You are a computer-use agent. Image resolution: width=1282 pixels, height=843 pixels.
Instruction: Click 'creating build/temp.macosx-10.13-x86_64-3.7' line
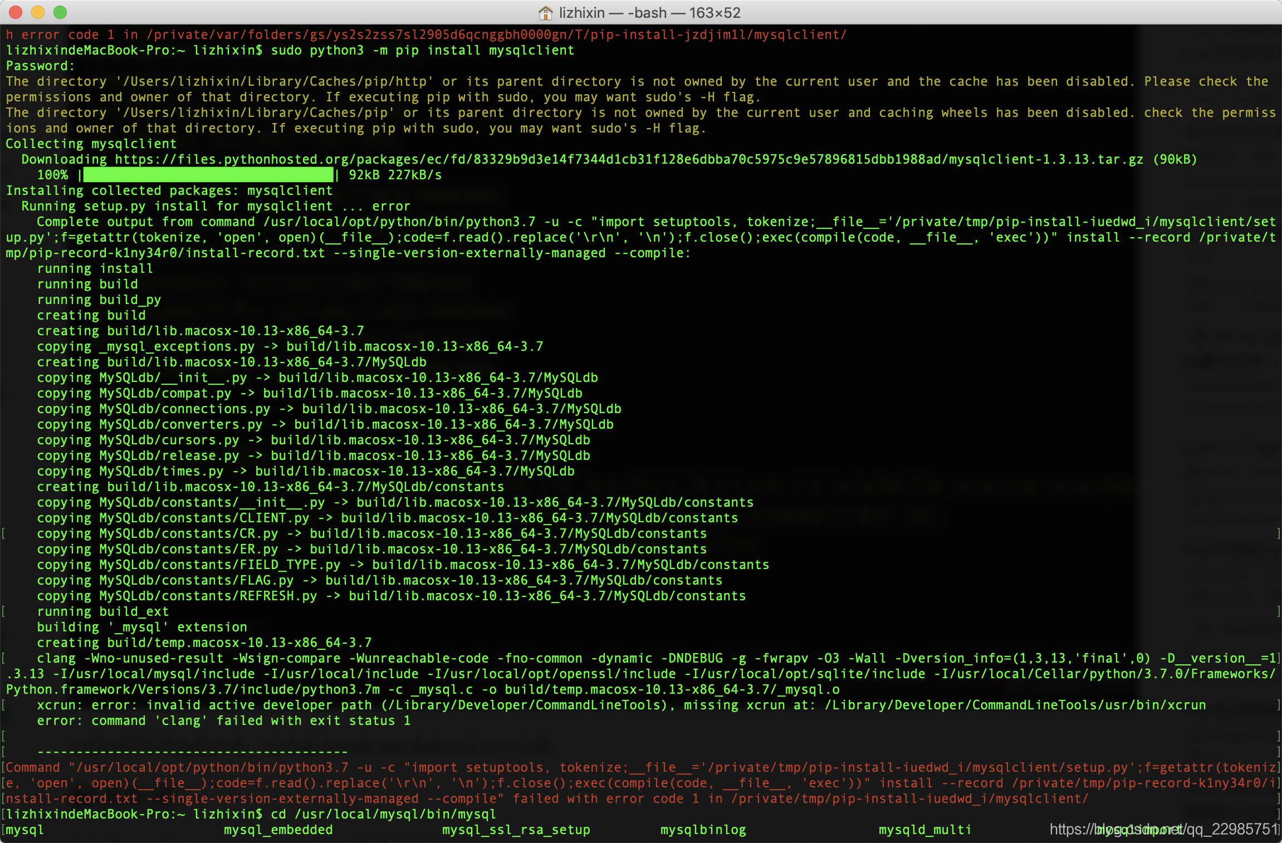204,643
